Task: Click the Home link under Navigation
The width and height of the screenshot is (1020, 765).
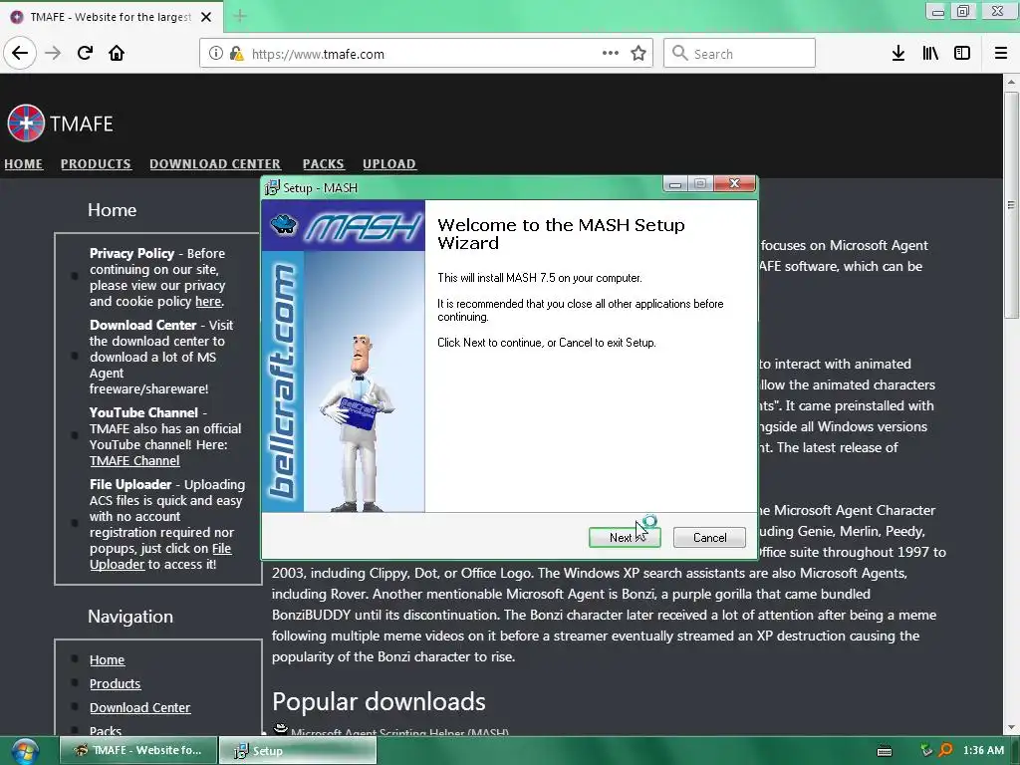Action: (x=107, y=659)
